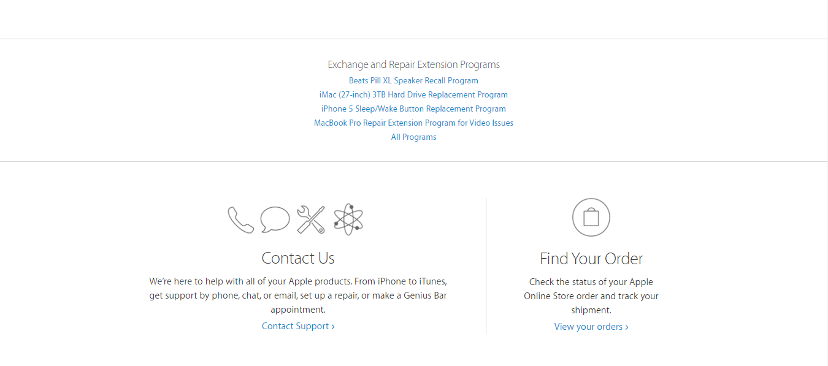828x366 pixels.
Task: Click the Find Your Order heading
Action: tap(591, 259)
